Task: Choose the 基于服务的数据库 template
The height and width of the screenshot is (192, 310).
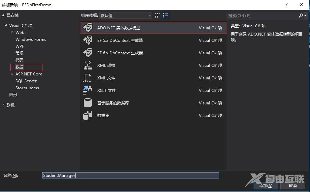Action: 132,103
